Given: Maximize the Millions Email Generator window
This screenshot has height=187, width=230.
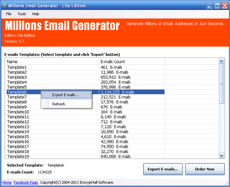Looking at the screenshot, I should (x=217, y=6).
